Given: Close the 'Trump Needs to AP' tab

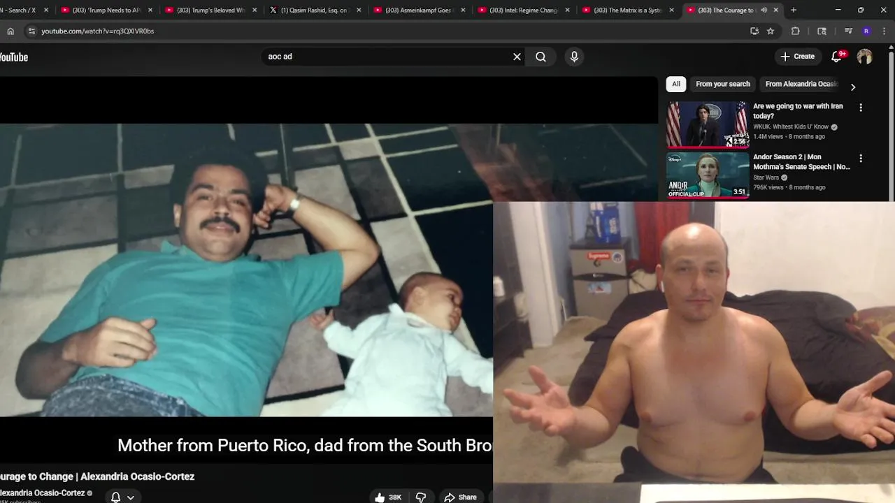Looking at the screenshot, I should click(x=150, y=10).
